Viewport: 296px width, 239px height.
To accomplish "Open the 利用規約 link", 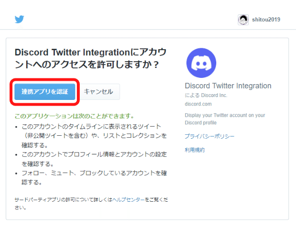I will point(195,150).
